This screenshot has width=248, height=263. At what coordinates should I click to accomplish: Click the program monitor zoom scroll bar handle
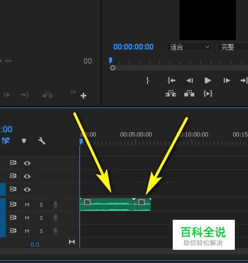113,68
